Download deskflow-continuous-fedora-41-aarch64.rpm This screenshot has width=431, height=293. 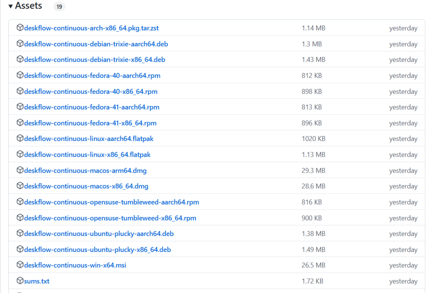pyautogui.click(x=92, y=107)
